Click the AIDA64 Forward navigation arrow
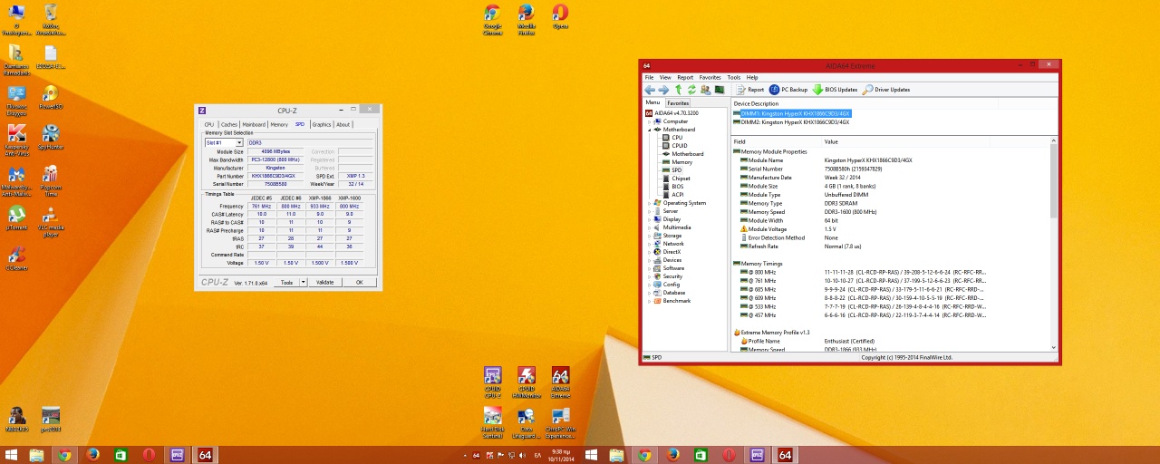The height and width of the screenshot is (464, 1160). pyautogui.click(x=663, y=90)
